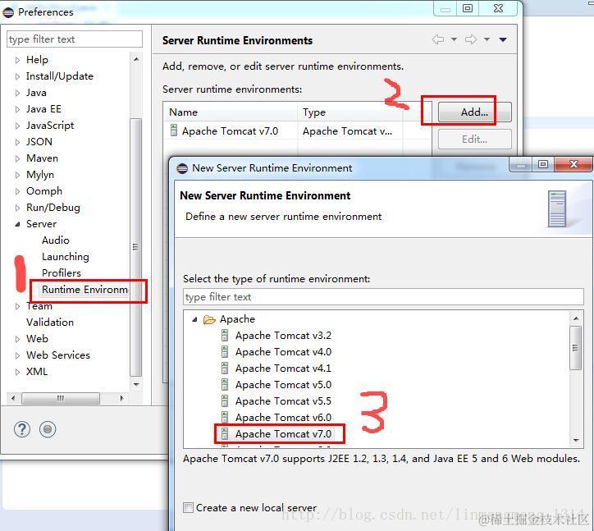594x531 pixels.
Task: Click the record preferences icon next to Help
Action: click(48, 429)
